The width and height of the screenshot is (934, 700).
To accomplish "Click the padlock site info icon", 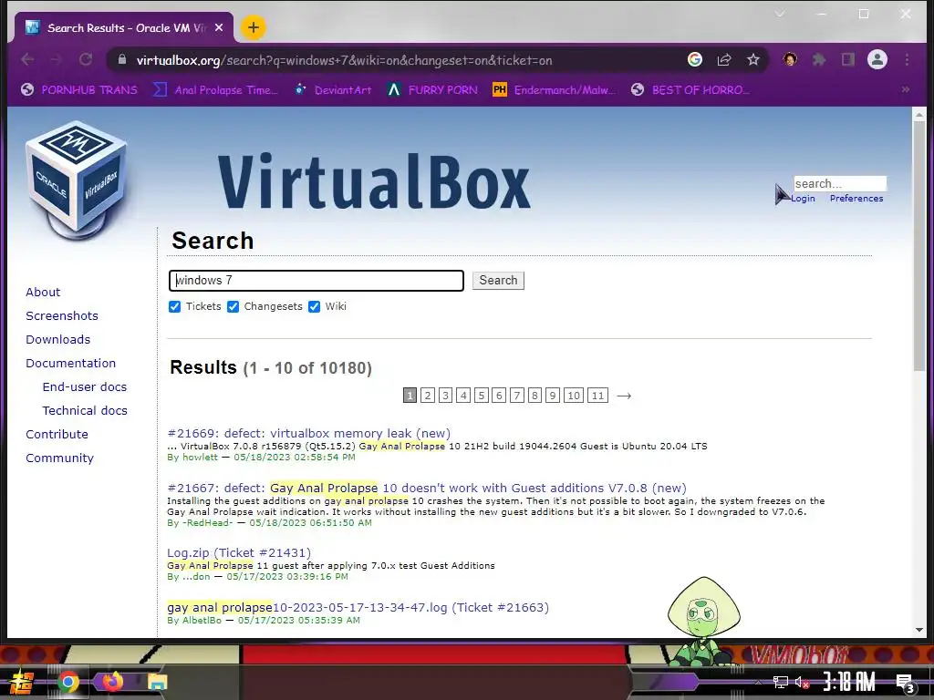I will tap(122, 59).
